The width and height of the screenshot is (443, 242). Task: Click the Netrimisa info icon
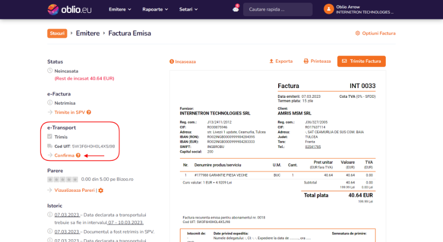(50, 103)
